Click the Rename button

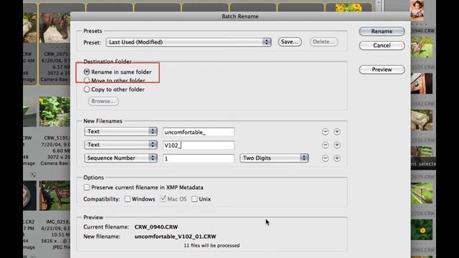pyautogui.click(x=382, y=32)
